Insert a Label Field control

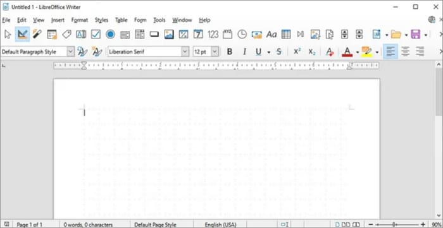click(66, 34)
